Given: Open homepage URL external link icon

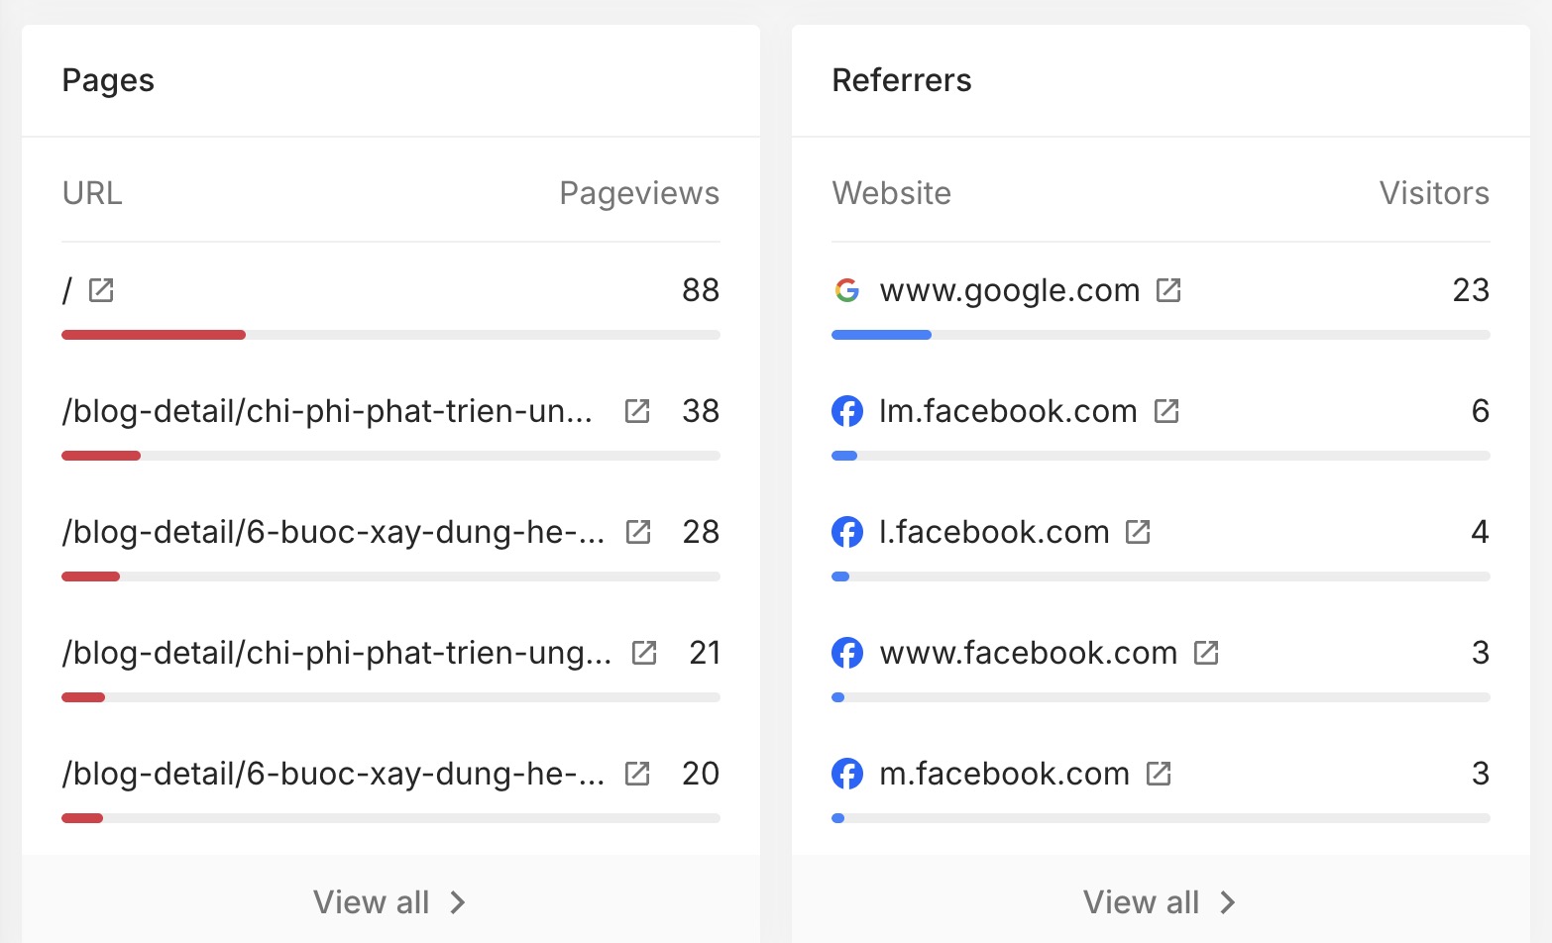Looking at the screenshot, I should click(x=101, y=290).
